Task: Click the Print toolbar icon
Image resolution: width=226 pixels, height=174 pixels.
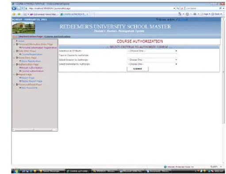Action: (195, 14)
